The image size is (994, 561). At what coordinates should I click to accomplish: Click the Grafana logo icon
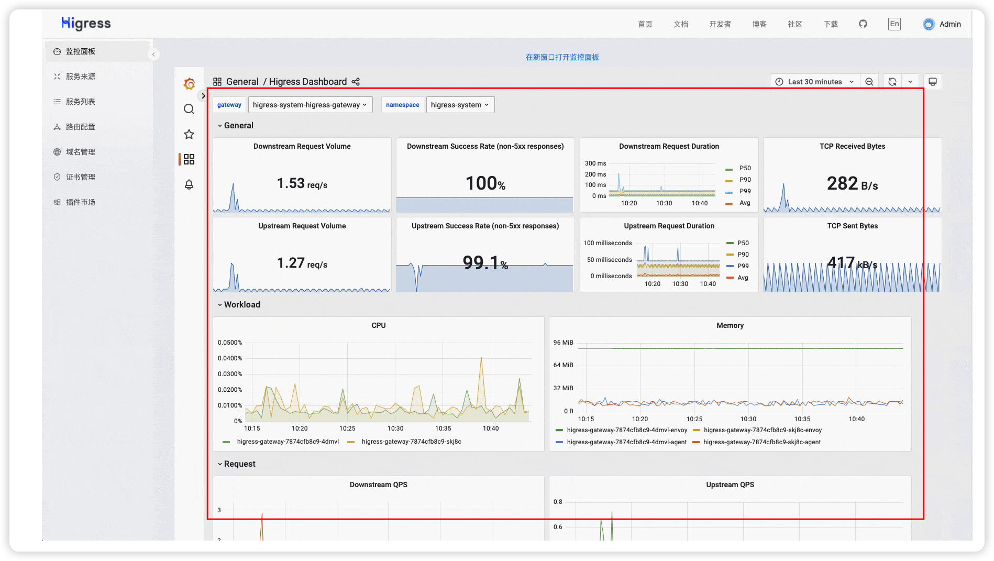[189, 84]
